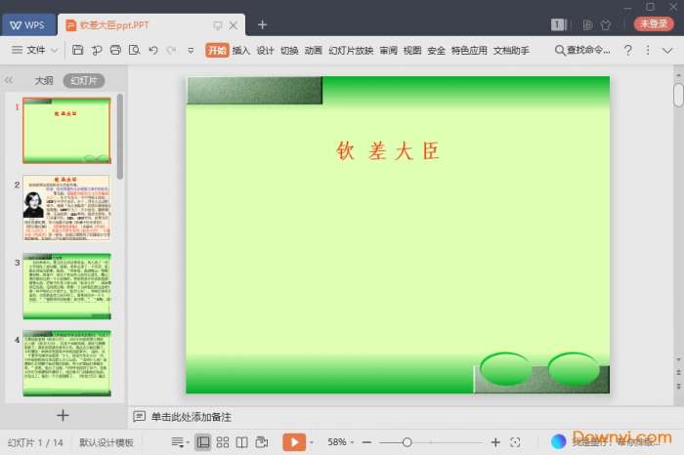The image size is (684, 455).
Task: Open the 文件 file menu
Action: pos(36,50)
